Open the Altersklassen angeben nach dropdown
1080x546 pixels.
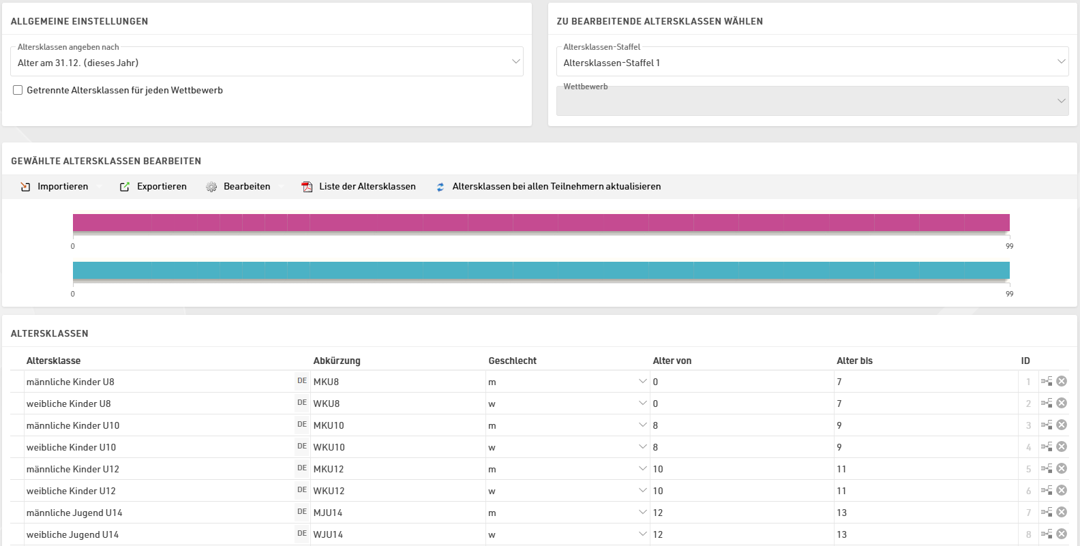tap(267, 62)
